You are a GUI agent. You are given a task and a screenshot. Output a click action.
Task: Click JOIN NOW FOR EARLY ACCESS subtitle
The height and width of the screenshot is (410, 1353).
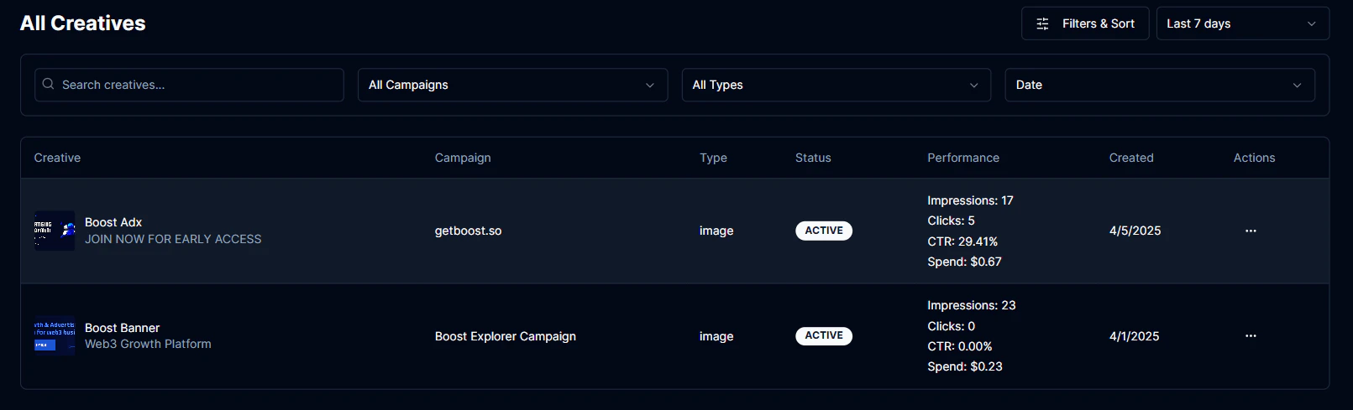173,239
